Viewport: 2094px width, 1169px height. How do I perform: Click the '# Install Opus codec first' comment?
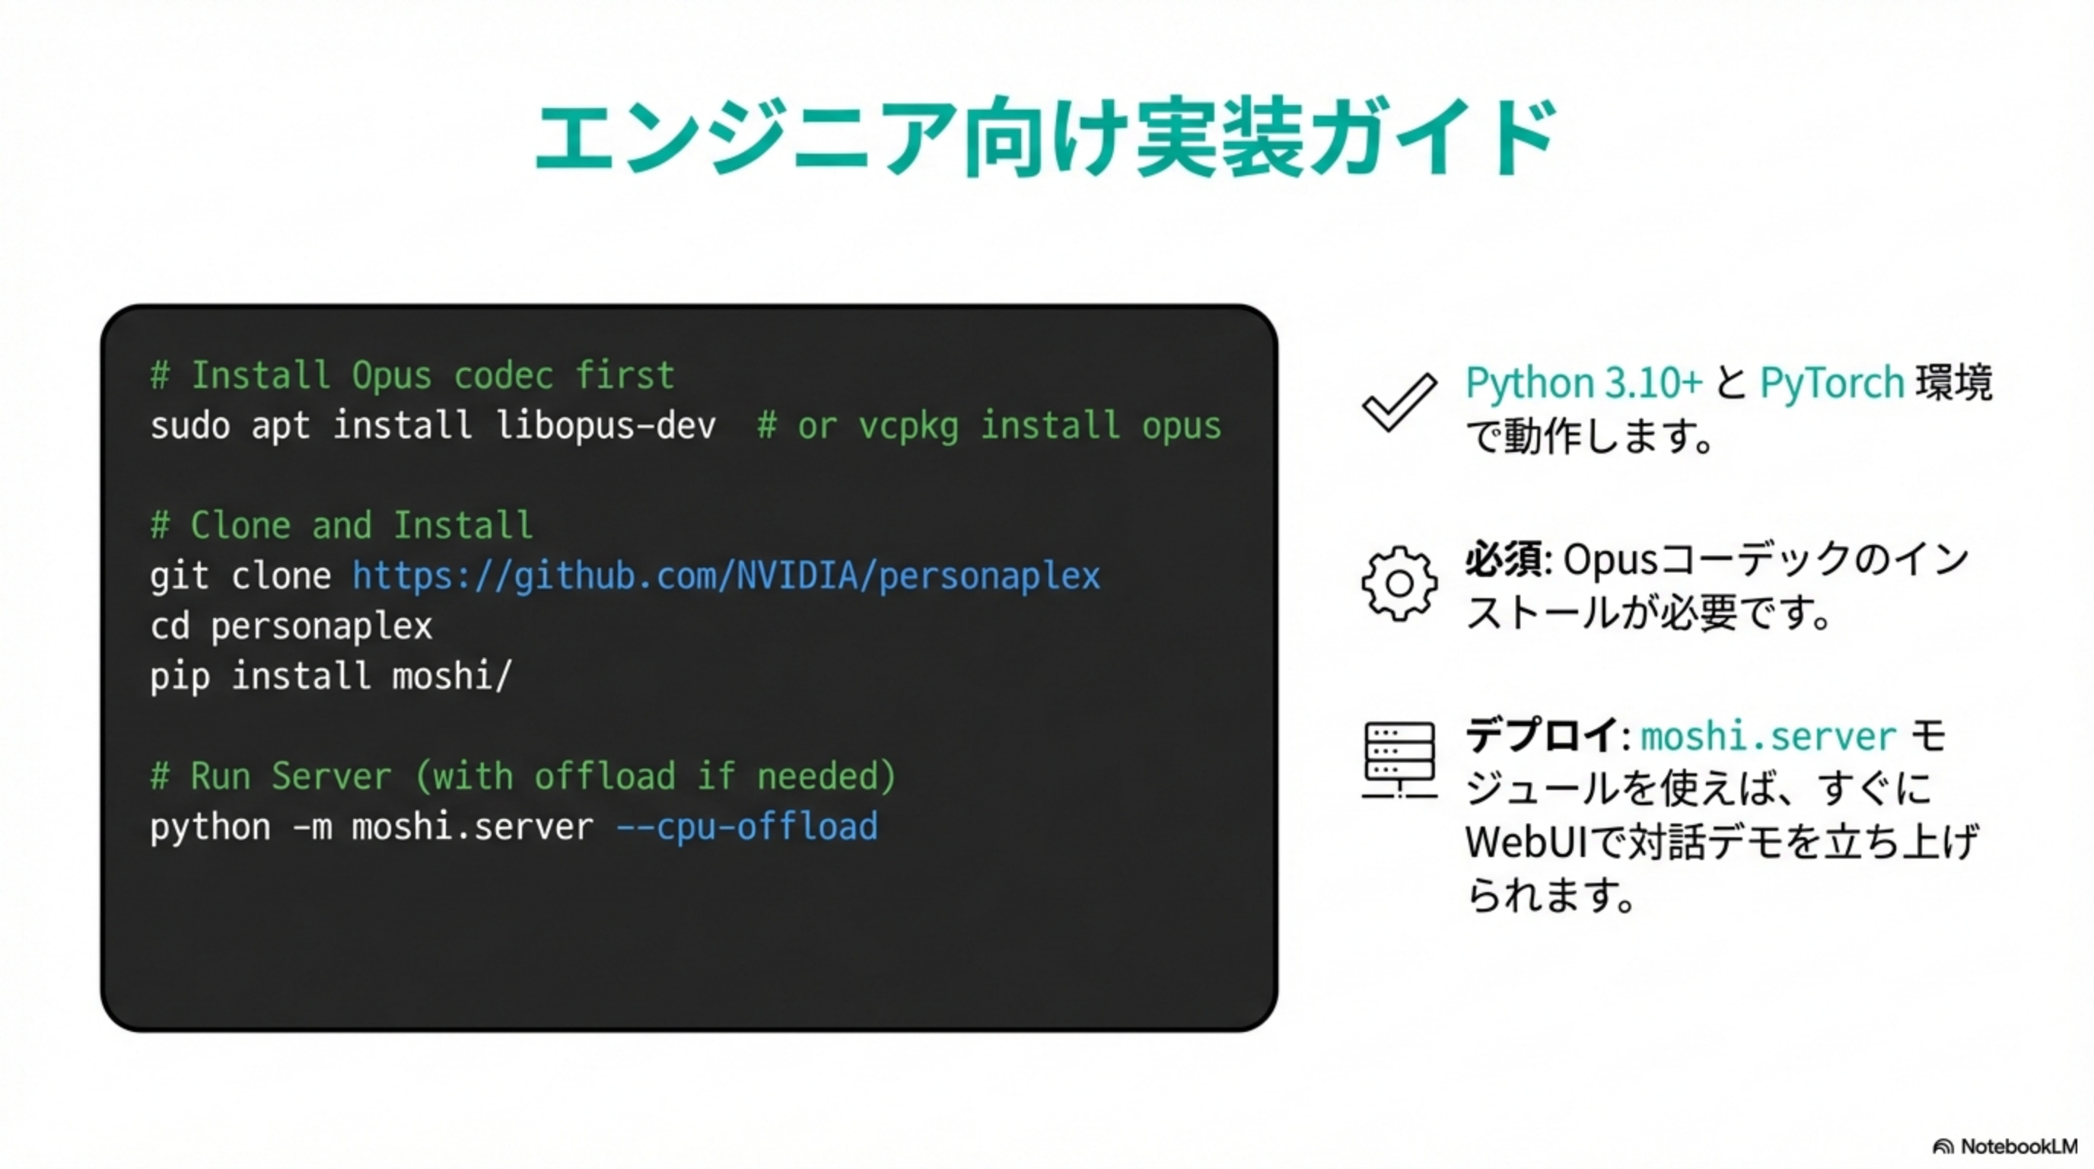[x=412, y=375]
